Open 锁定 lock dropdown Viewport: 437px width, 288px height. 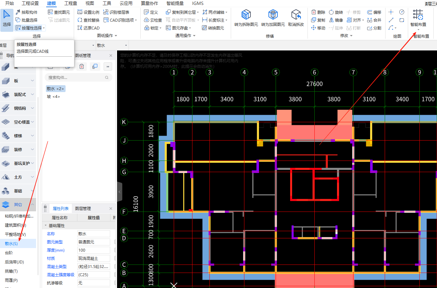coord(161,28)
